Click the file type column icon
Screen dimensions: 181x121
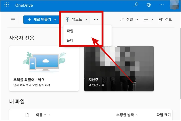[x=27, y=115]
